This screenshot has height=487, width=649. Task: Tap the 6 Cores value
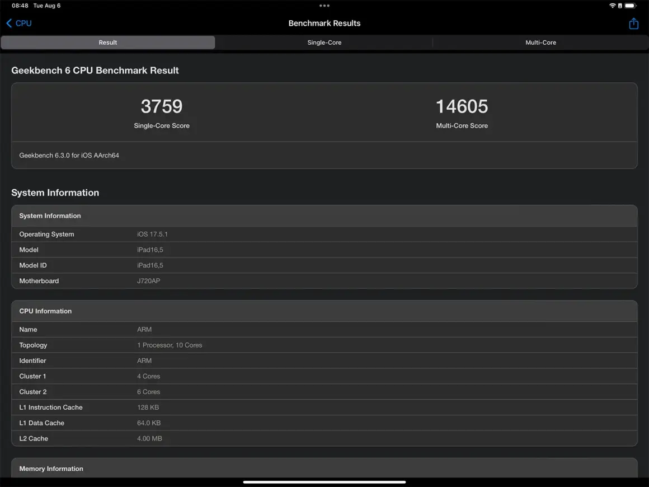point(149,392)
